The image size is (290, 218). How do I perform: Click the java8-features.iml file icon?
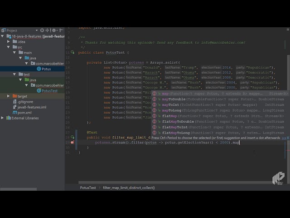[x=15, y=107]
